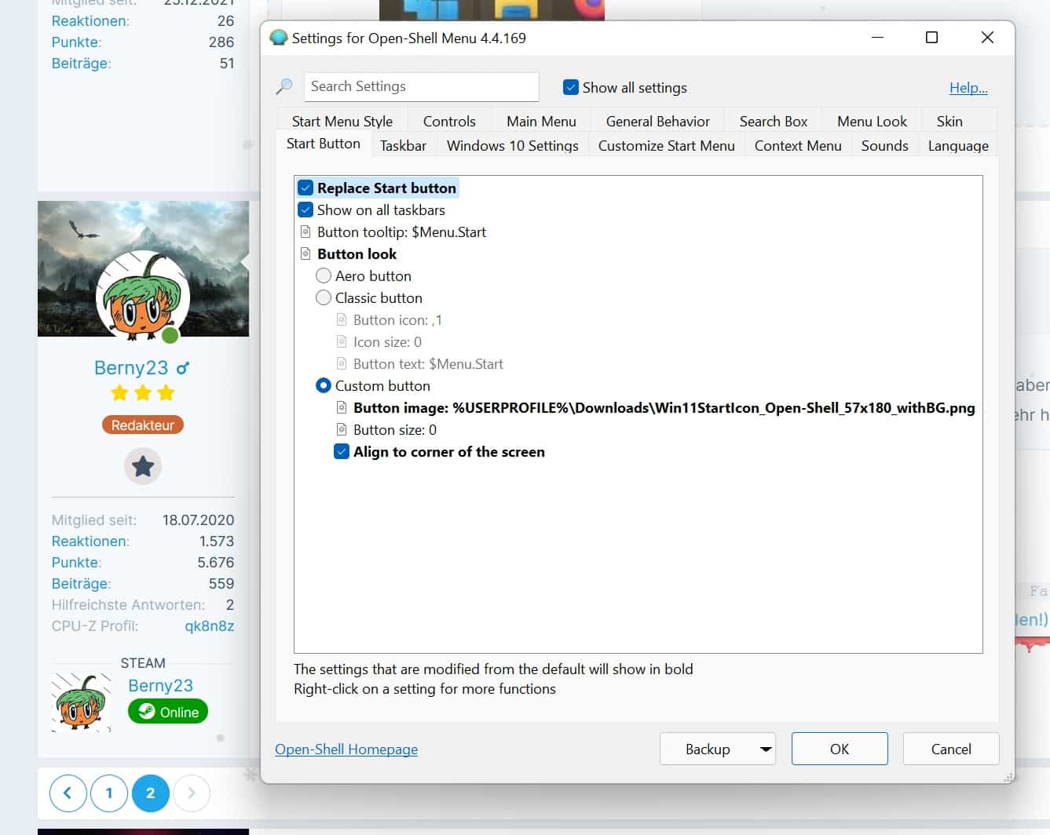Click the Berny23 username link under avatar

coord(131,368)
